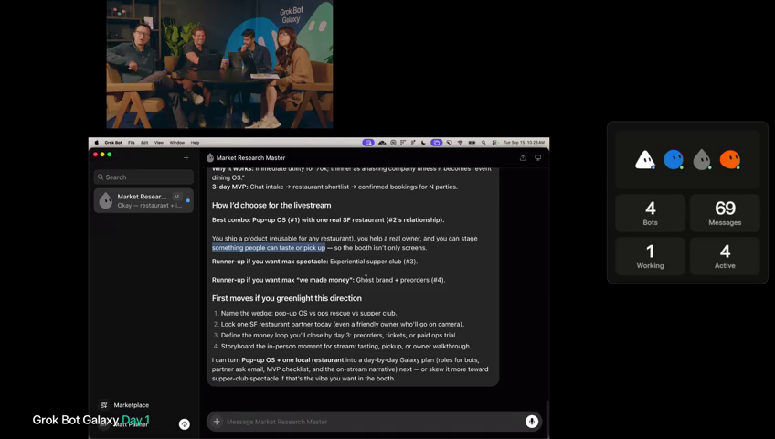This screenshot has height=439, width=775.
Task: Click the cloud icon in menu bar
Action: (x=382, y=143)
